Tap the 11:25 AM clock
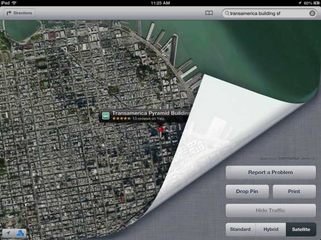321x240 pixels. (160, 3)
